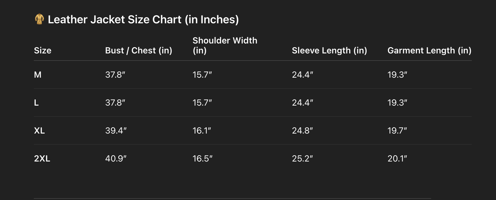Select the 40.9″ bust value for 2XL
The height and width of the screenshot is (200, 496).
(116, 159)
